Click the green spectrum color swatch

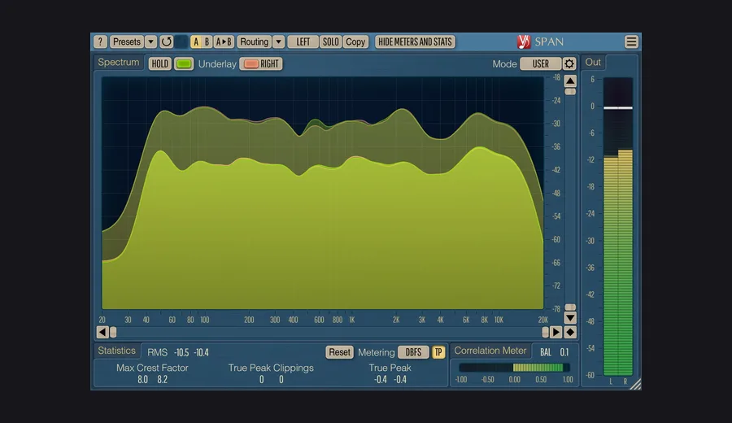click(x=184, y=63)
